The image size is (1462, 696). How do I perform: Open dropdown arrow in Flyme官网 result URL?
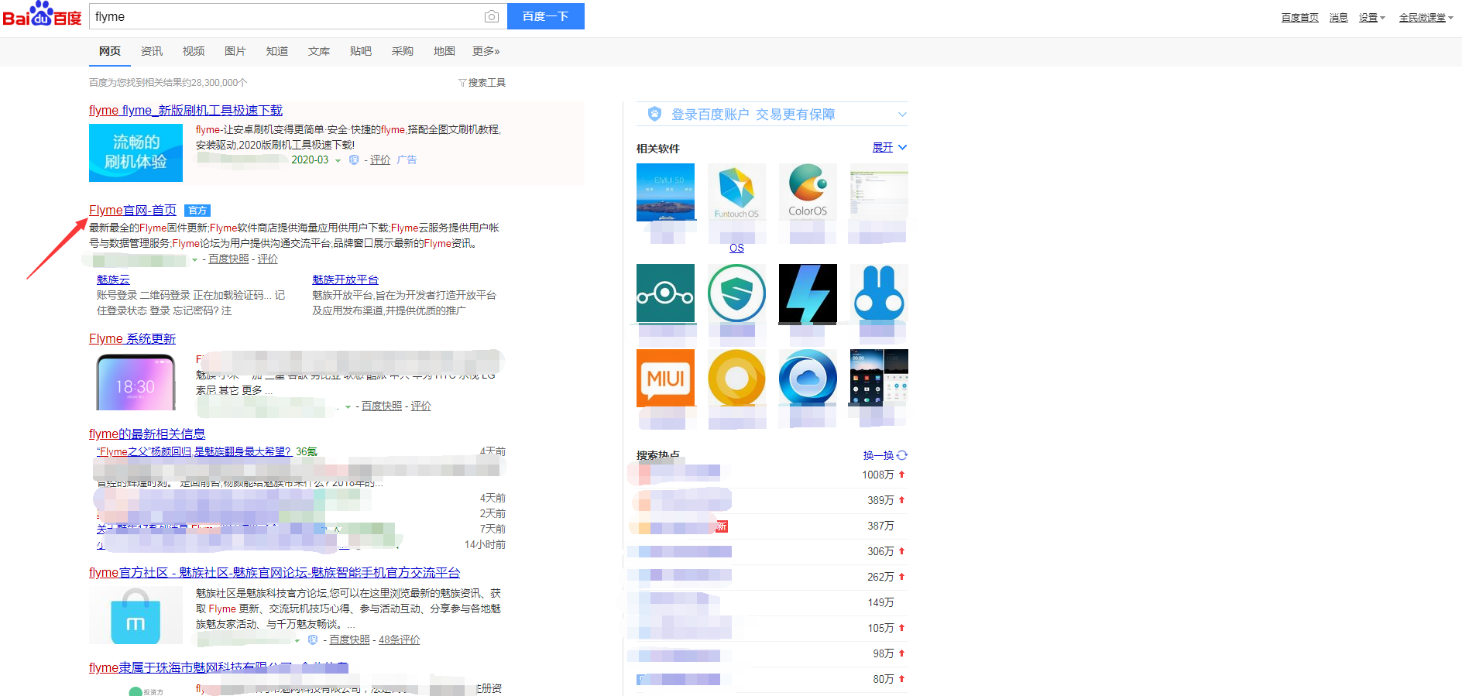[194, 260]
